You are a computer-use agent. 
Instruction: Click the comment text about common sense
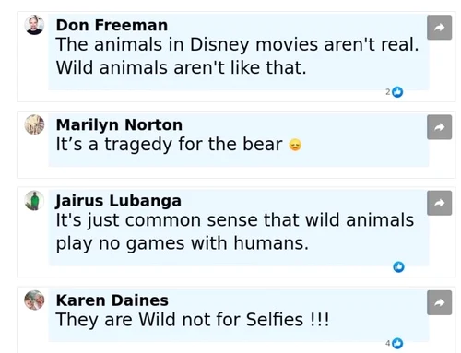[x=235, y=231]
